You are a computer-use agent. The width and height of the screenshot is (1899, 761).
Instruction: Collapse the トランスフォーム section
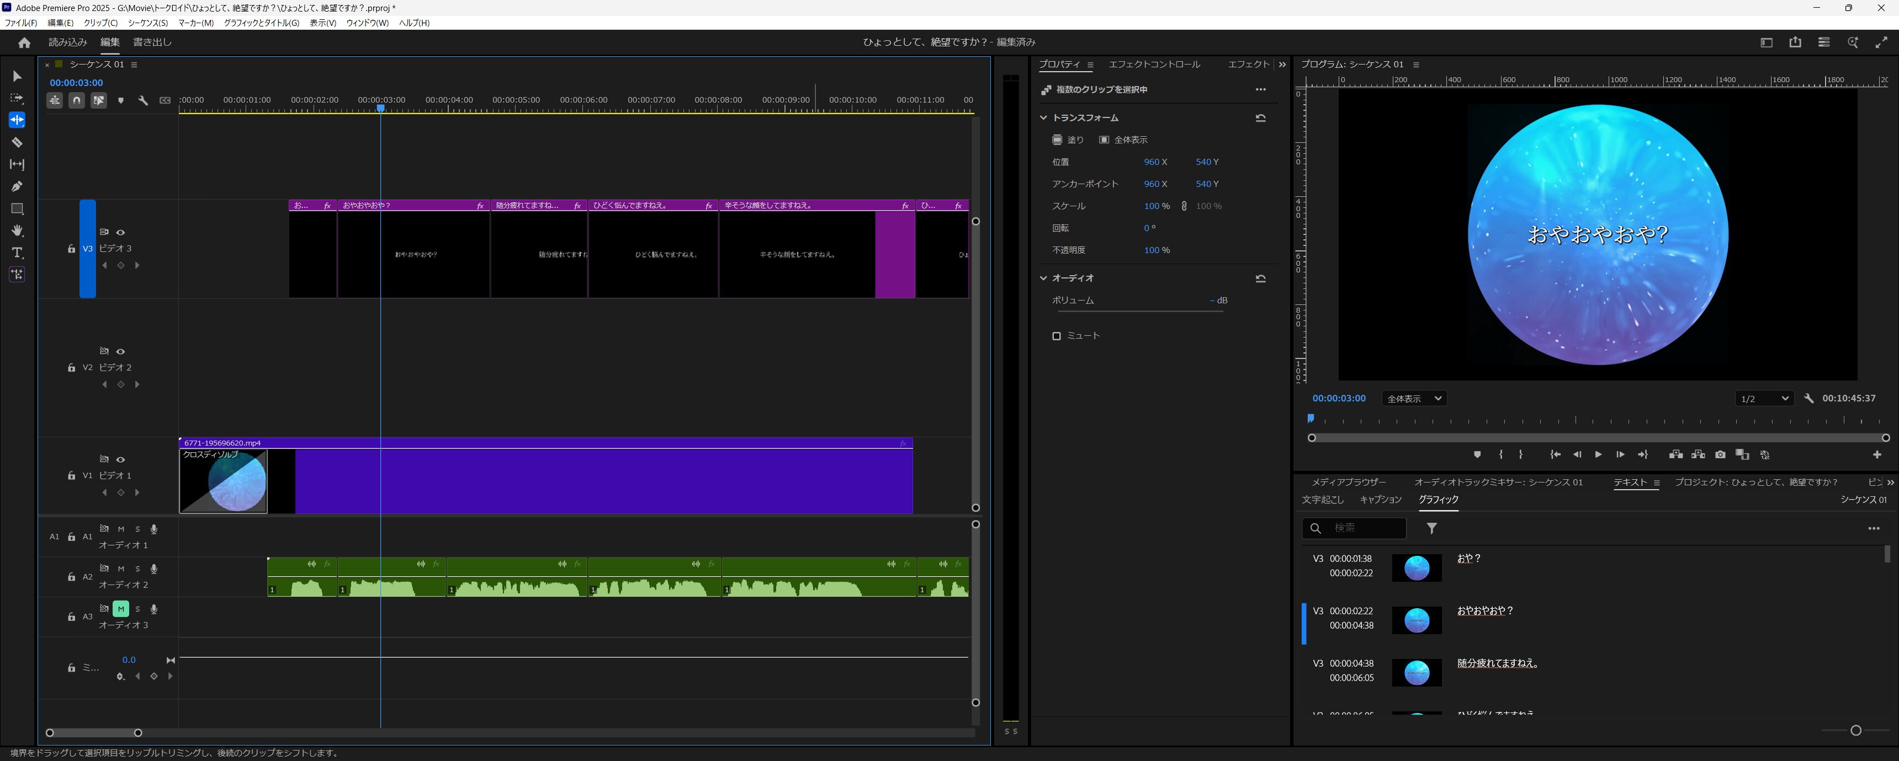[x=1043, y=118]
